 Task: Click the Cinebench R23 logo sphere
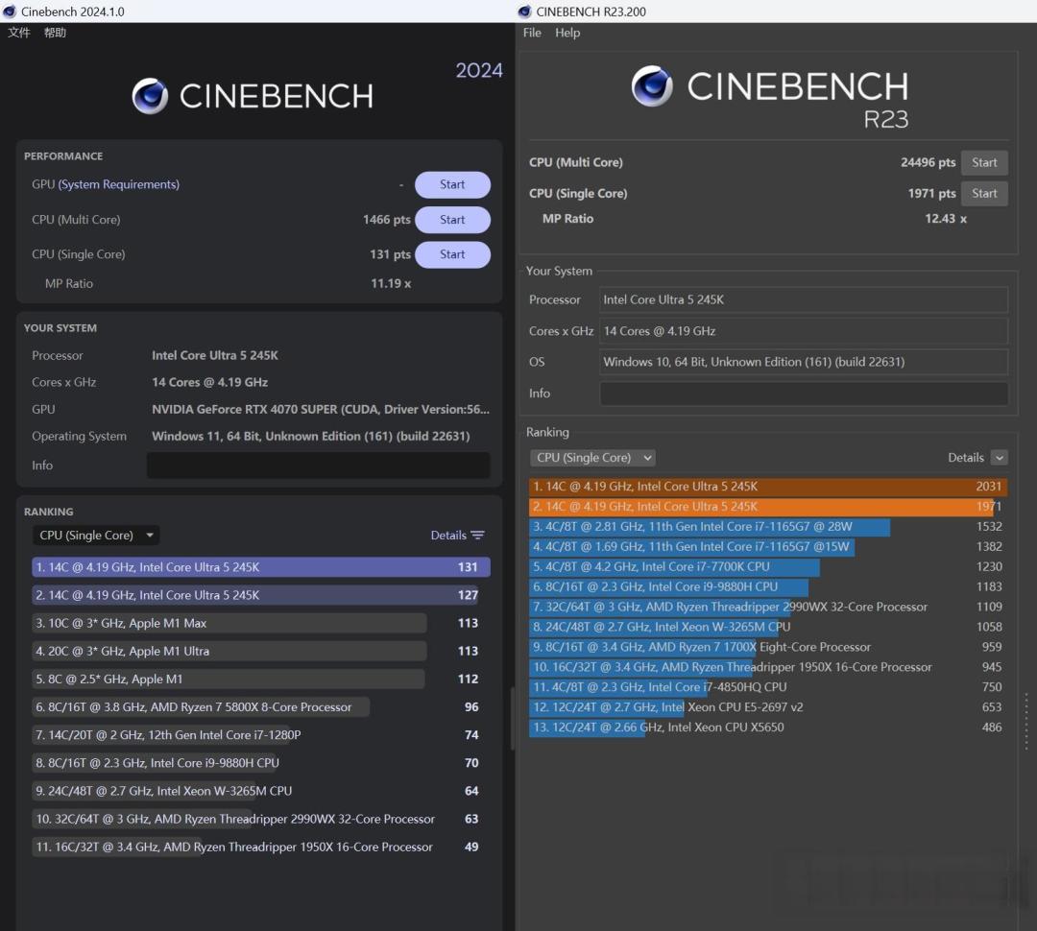coord(652,86)
